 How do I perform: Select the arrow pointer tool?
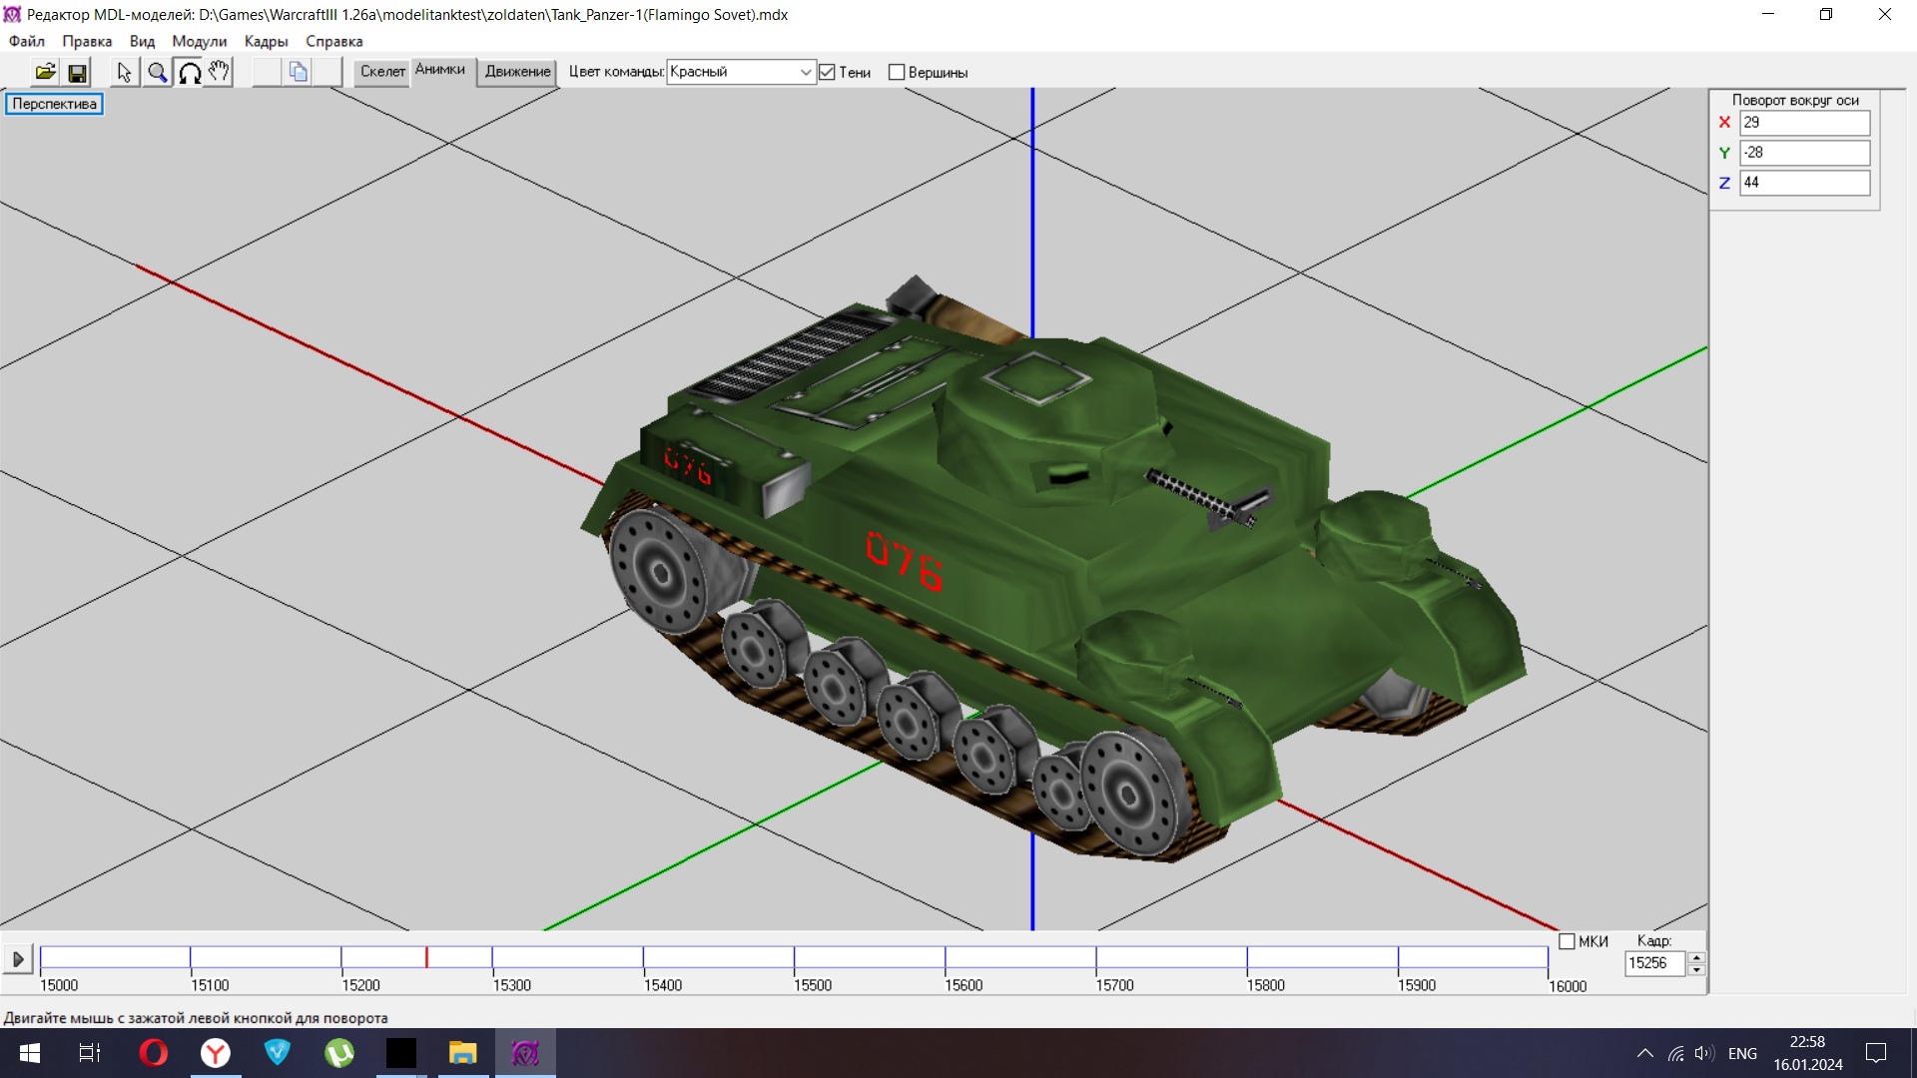click(x=124, y=72)
